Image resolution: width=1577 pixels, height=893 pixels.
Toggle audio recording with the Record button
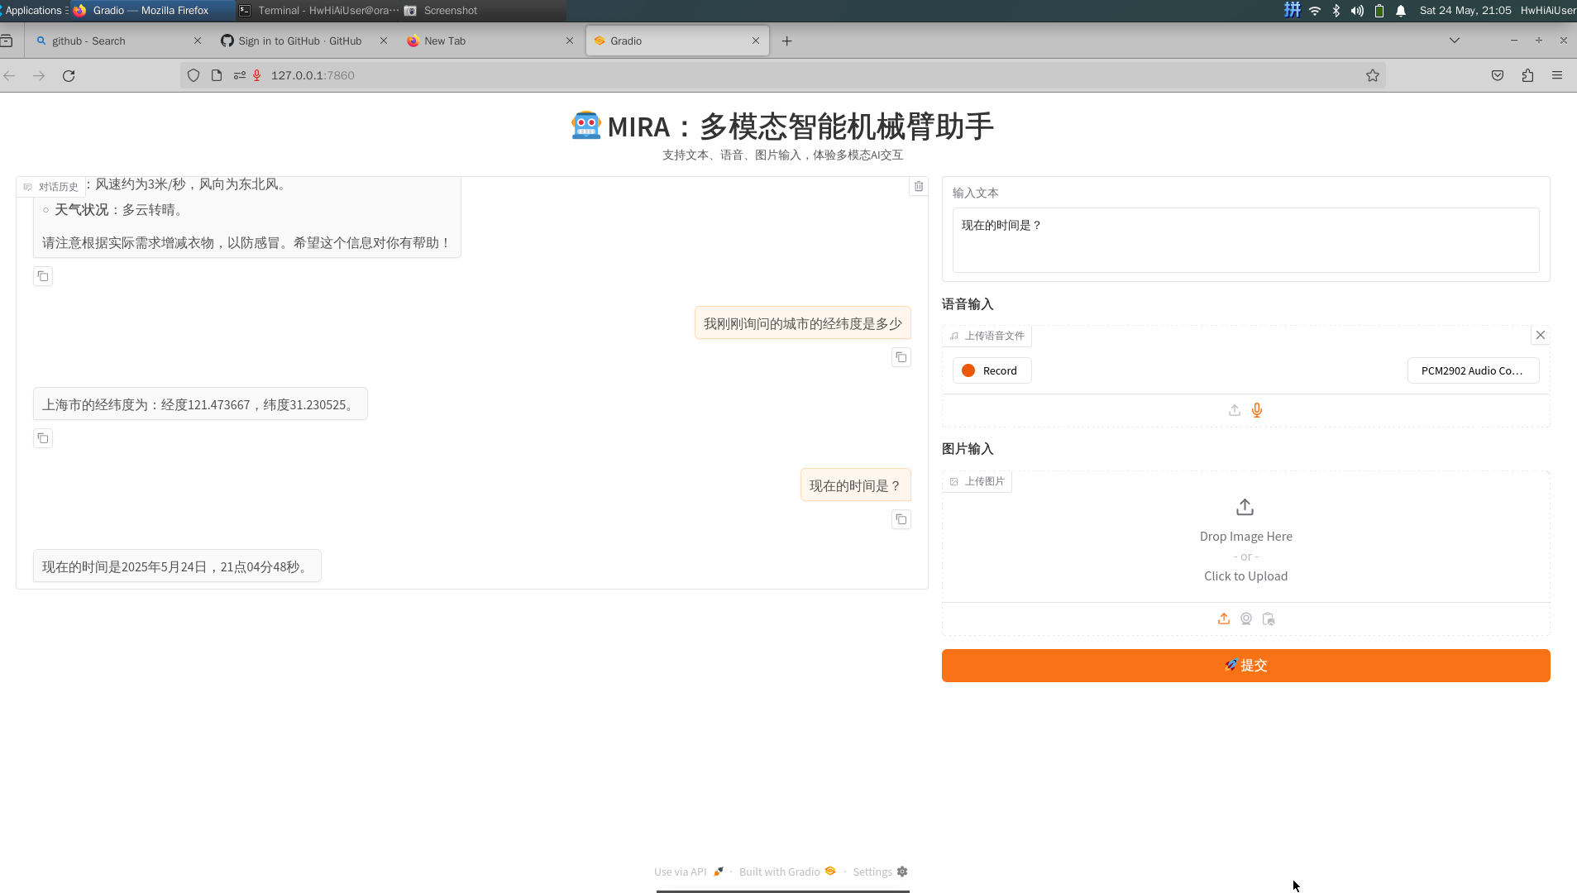coord(992,370)
